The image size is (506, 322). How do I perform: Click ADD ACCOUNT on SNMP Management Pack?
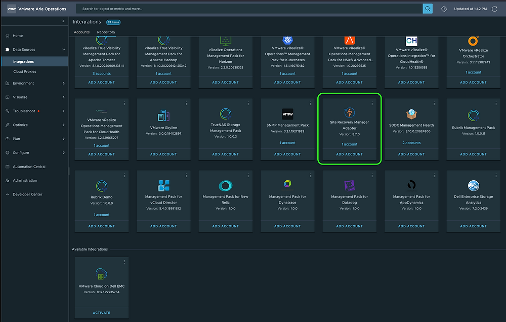pos(287,154)
